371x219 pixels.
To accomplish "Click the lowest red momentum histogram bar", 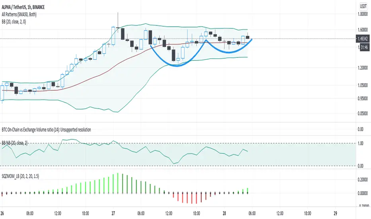I will (196, 198).
